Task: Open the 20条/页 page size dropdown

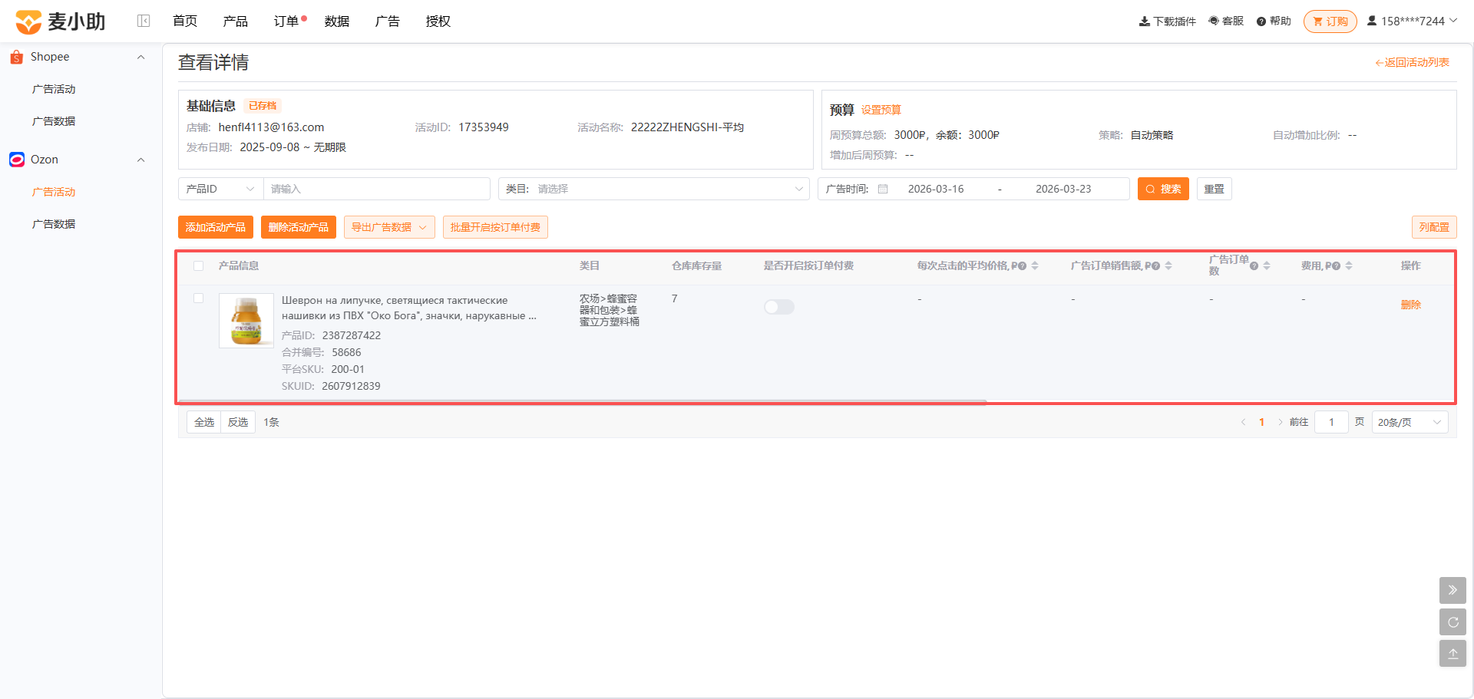Action: [1410, 422]
